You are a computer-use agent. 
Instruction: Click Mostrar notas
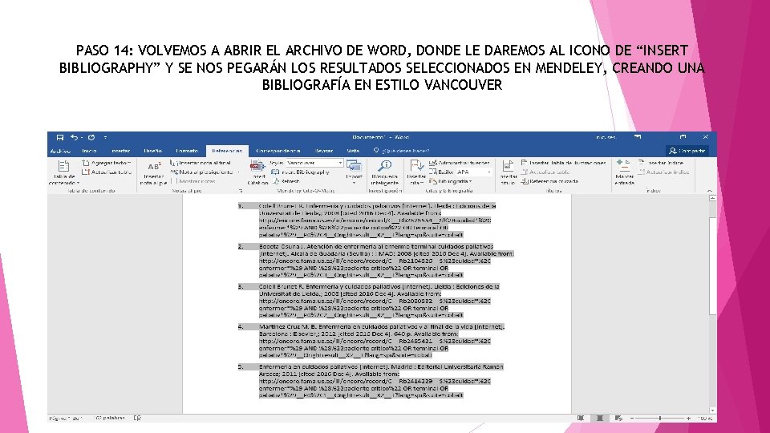[x=194, y=181]
